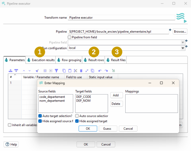Click the scissors cut icon
Viewport: 191px width, 151px height.
75,70
